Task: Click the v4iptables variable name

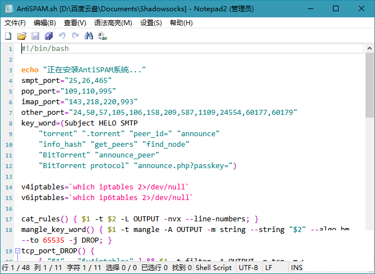Action: (43, 187)
